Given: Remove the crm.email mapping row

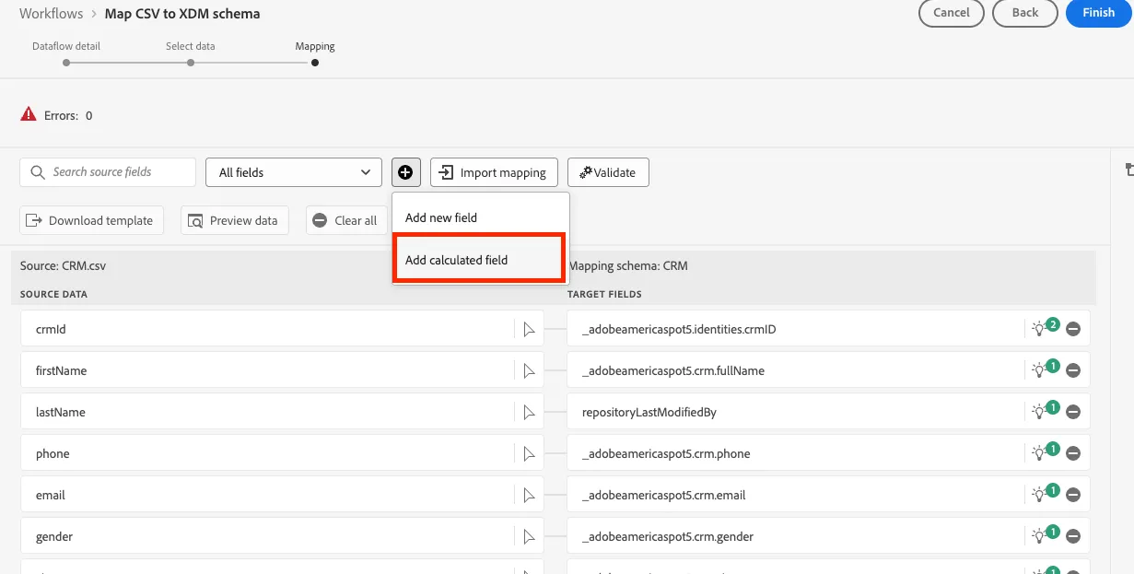Looking at the screenshot, I should coord(1073,495).
